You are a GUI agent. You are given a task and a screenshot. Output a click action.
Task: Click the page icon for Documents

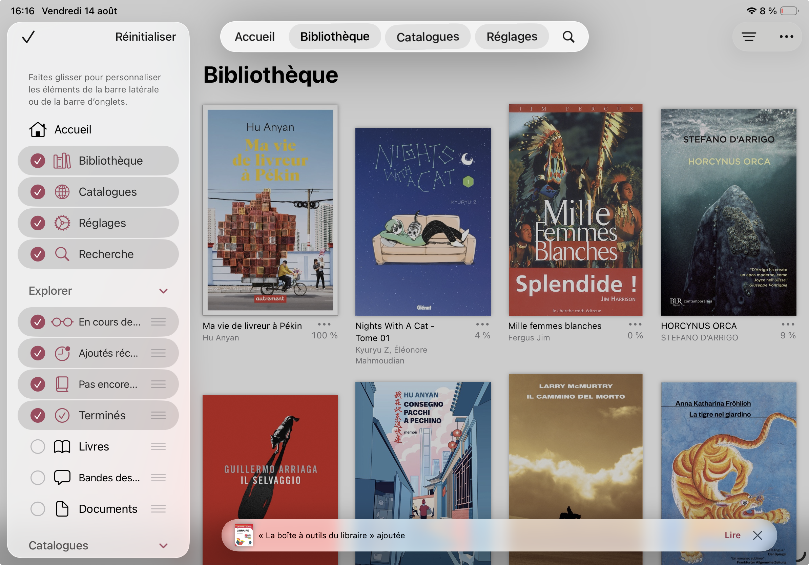tap(62, 509)
